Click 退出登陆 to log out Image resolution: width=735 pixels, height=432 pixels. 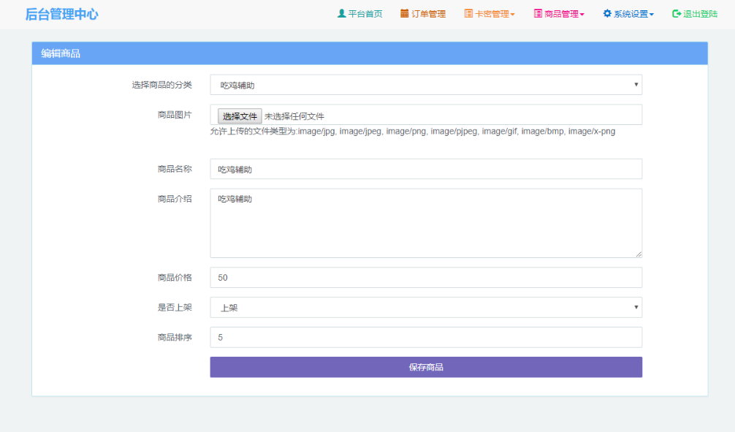coord(695,14)
